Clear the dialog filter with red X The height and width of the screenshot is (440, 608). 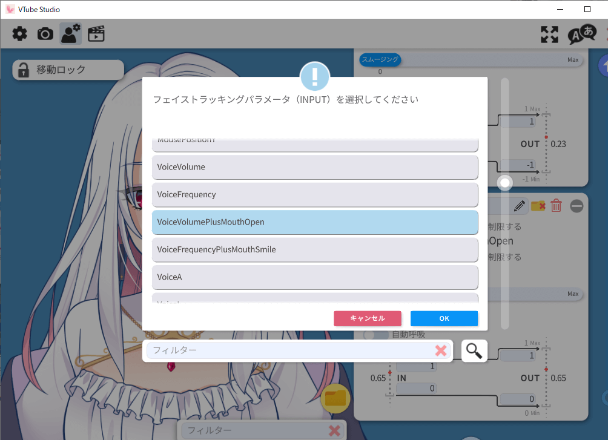[x=441, y=350]
